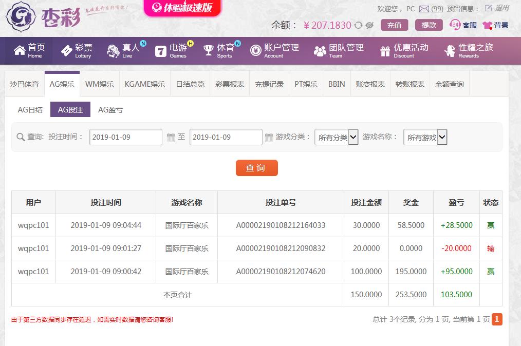Open the 首页 Home menu
Viewport: 521px width, 346px height.
click(x=30, y=51)
